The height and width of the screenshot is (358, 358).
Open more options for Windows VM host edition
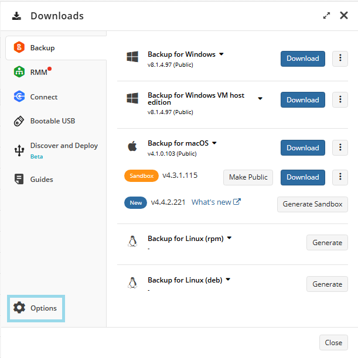[340, 100]
